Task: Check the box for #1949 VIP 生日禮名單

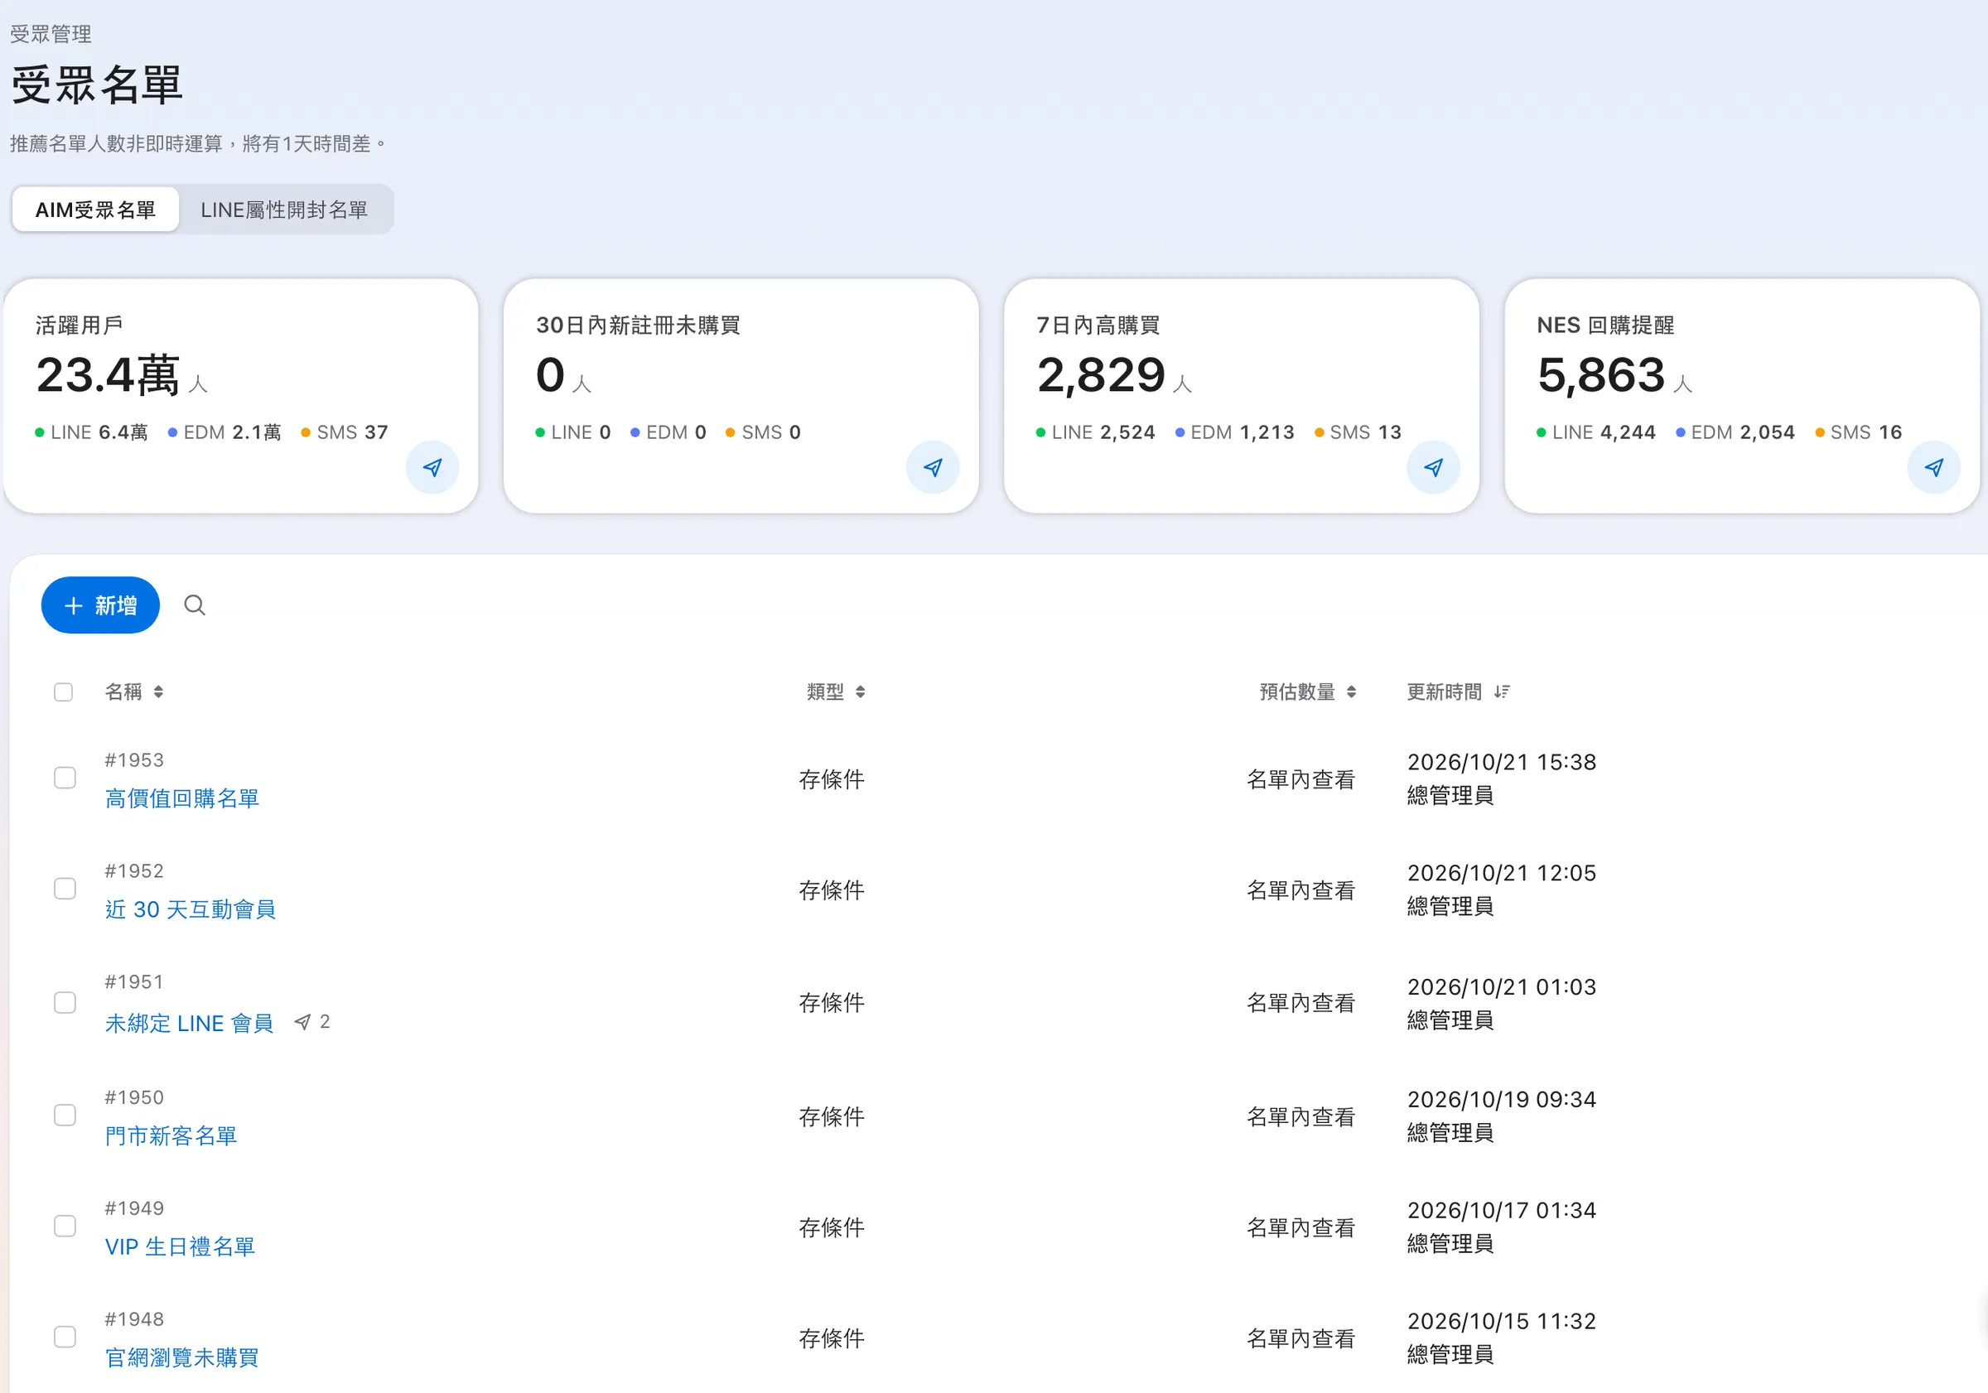Action: (x=65, y=1226)
